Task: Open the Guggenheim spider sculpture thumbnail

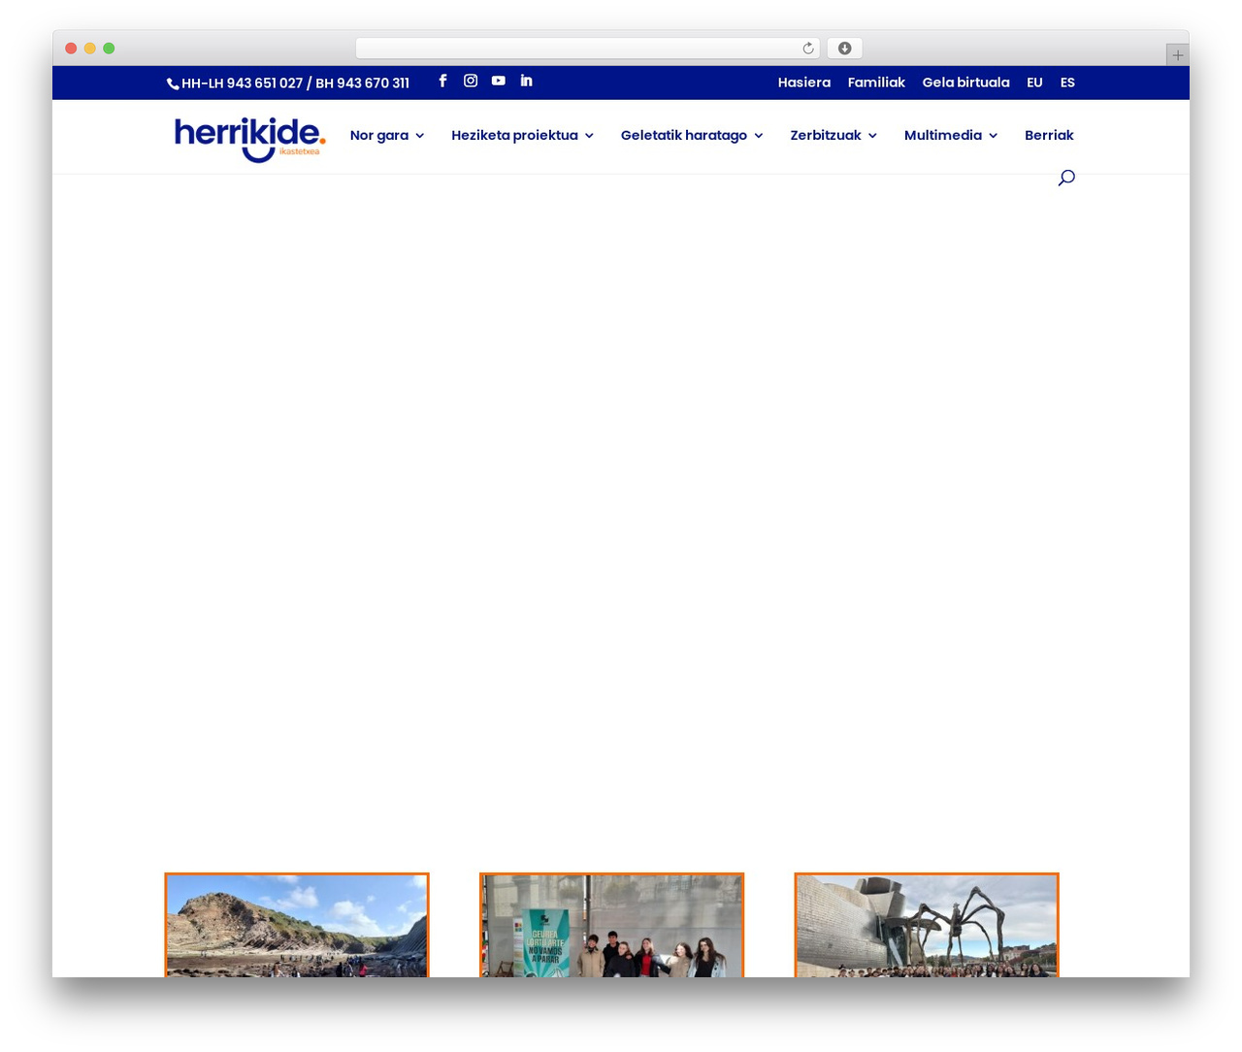Action: (927, 925)
